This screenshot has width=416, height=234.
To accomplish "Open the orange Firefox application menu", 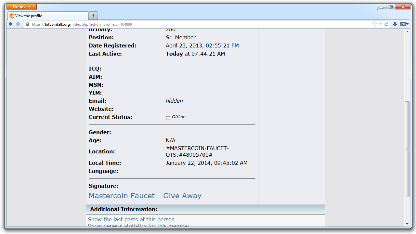I will pyautogui.click(x=21, y=7).
